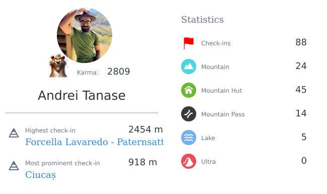
Task: Select the Andrei Tanase name heading
Action: [81, 95]
